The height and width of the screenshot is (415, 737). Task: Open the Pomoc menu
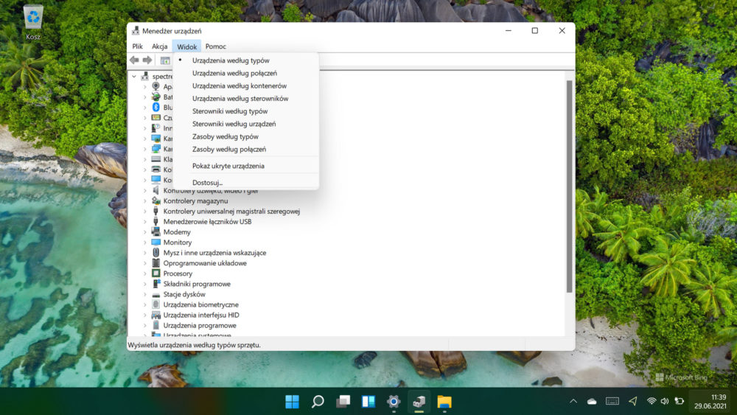215,46
